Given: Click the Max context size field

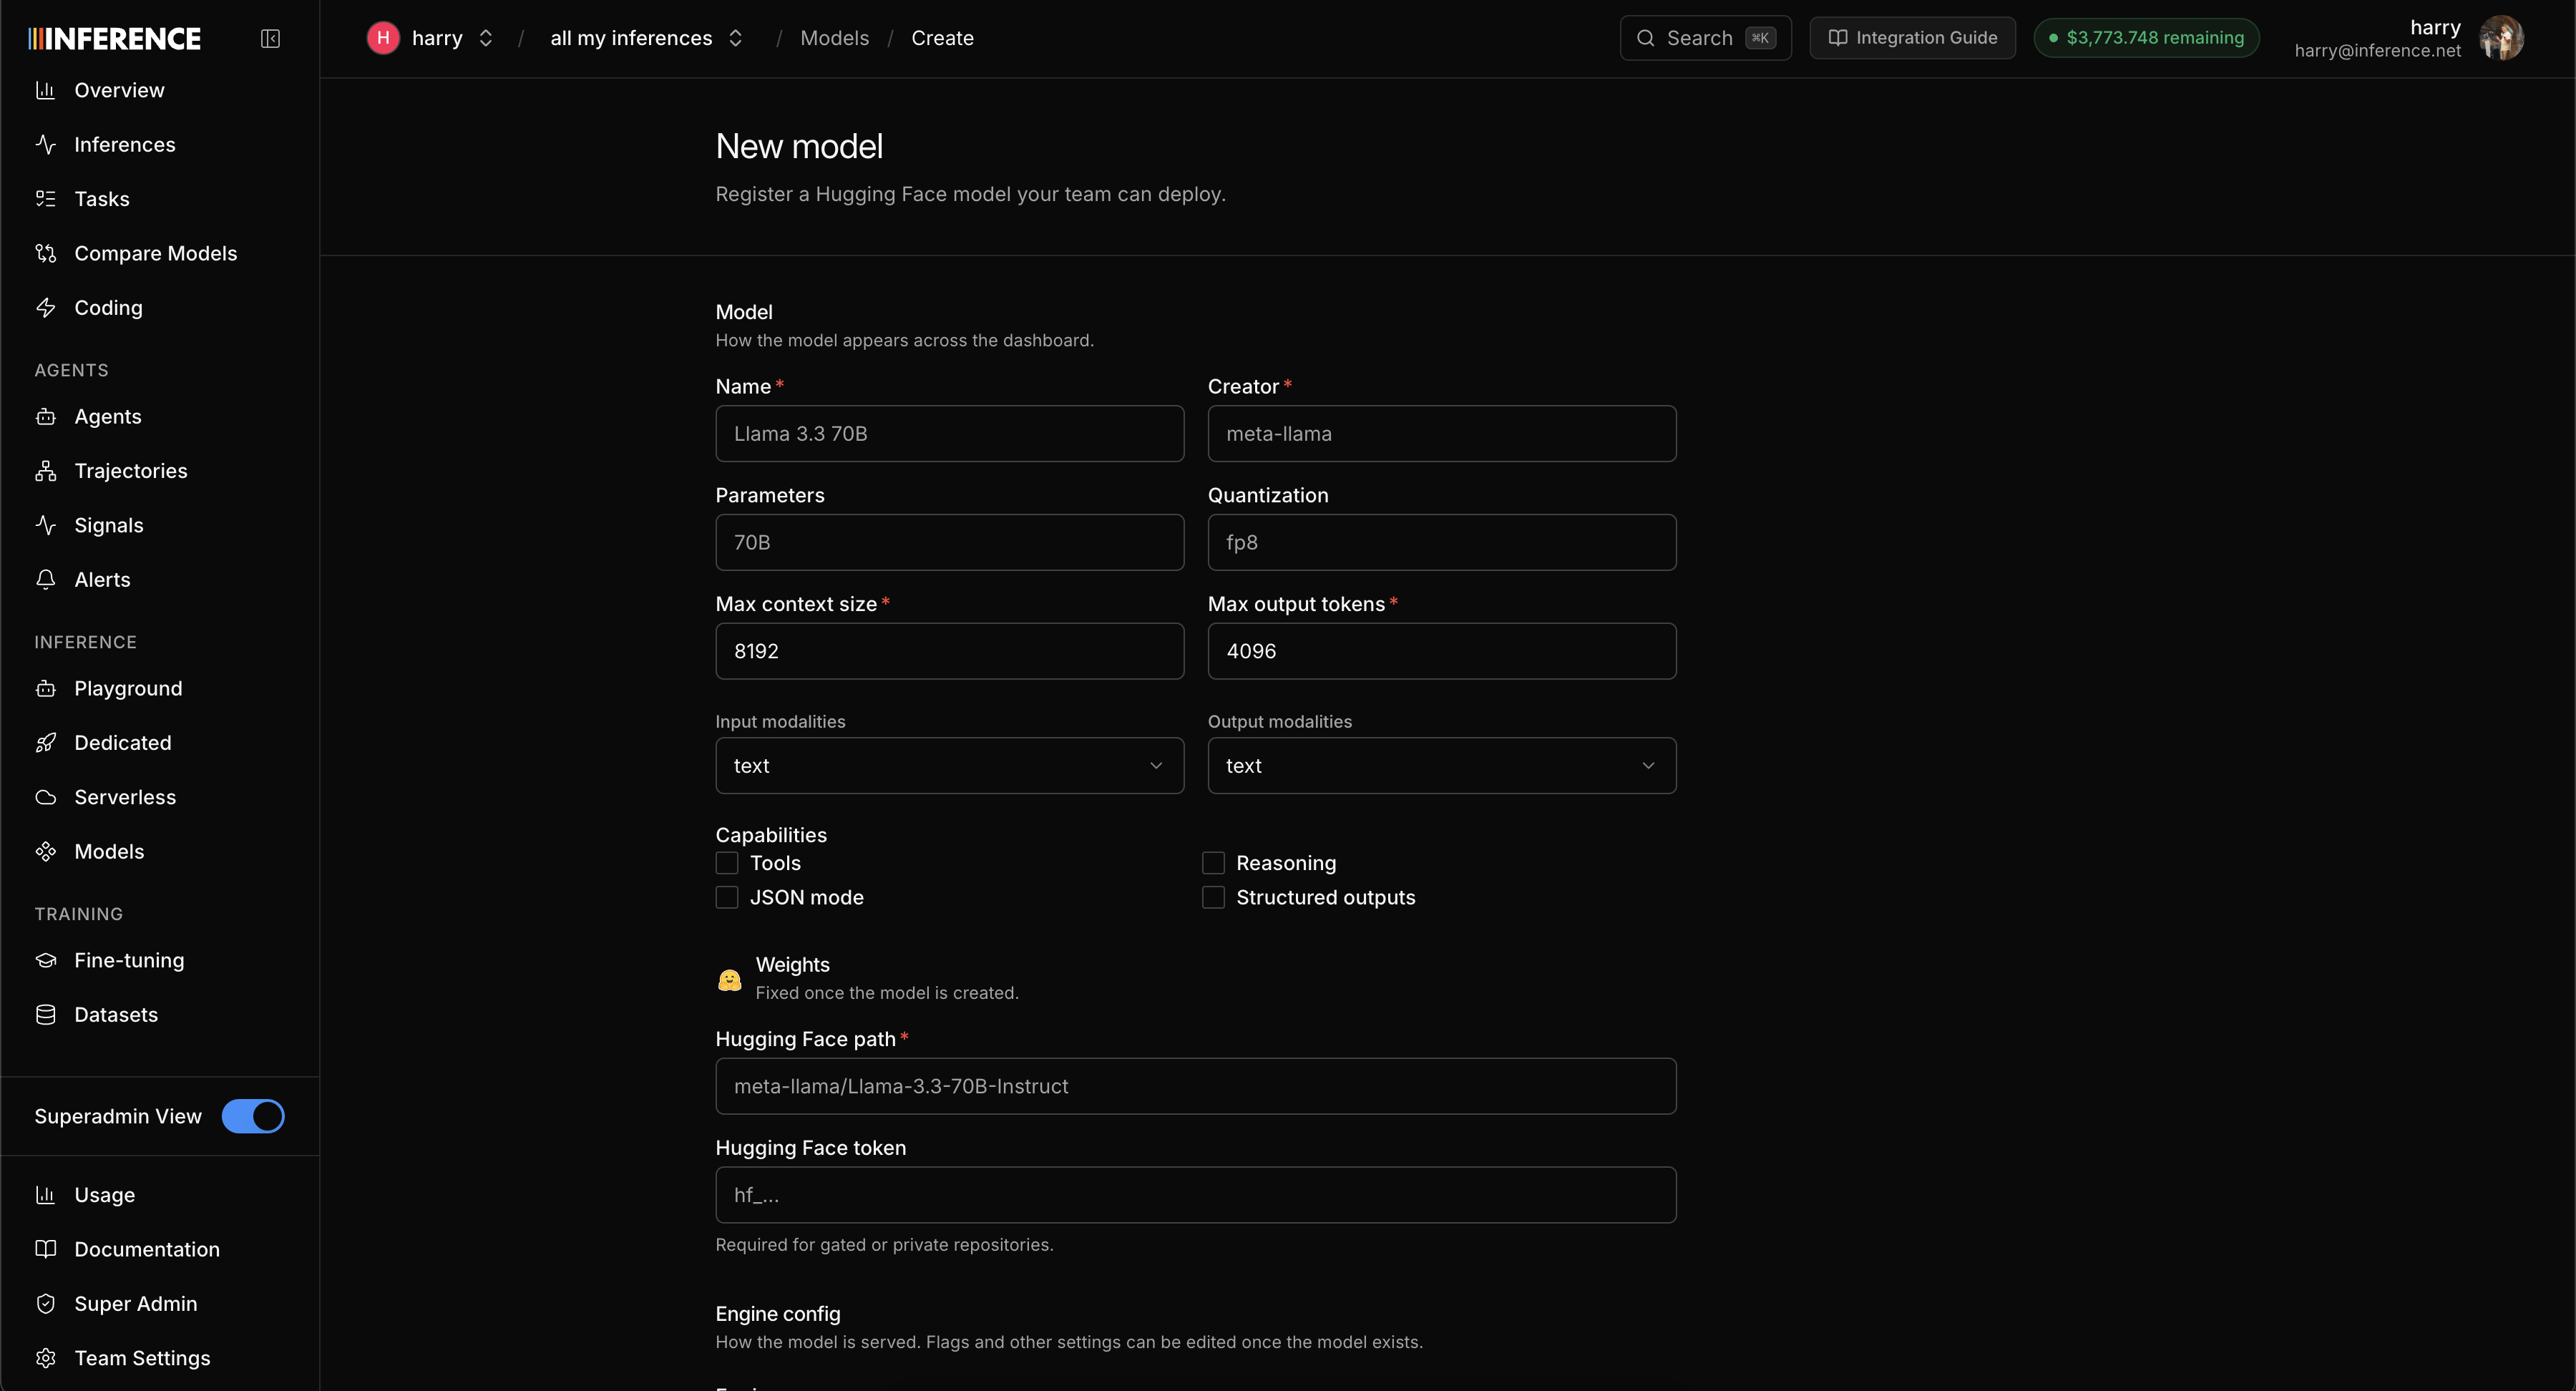Looking at the screenshot, I should [x=950, y=651].
